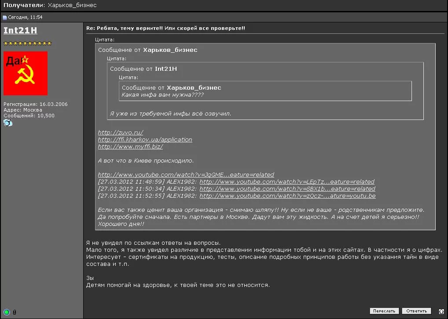Open the YouTube link with v=LEpTz

coord(287,181)
